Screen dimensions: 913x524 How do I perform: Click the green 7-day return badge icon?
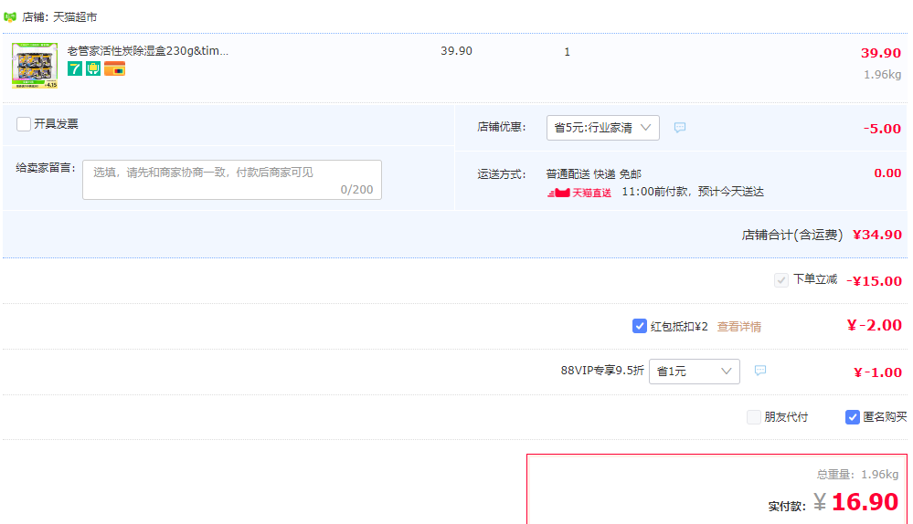(x=75, y=68)
